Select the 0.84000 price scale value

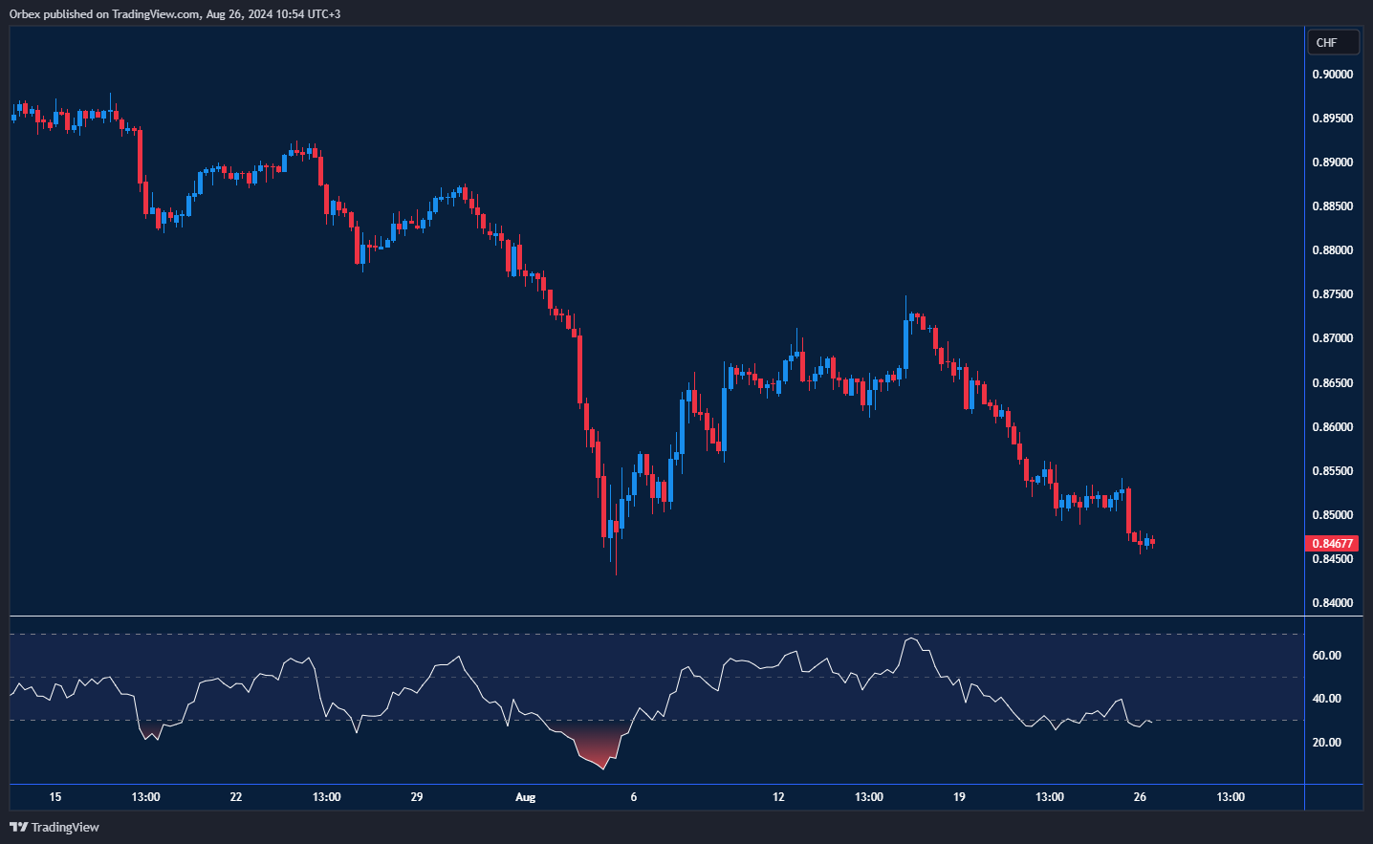1332,602
